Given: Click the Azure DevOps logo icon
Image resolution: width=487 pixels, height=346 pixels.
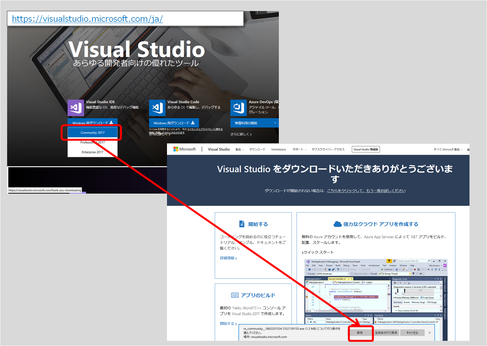Looking at the screenshot, I should click(x=239, y=108).
